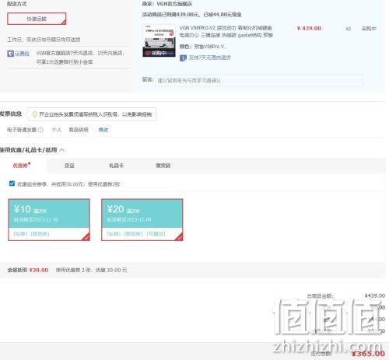Open the 支持7天无理由退货 link

click(x=209, y=58)
